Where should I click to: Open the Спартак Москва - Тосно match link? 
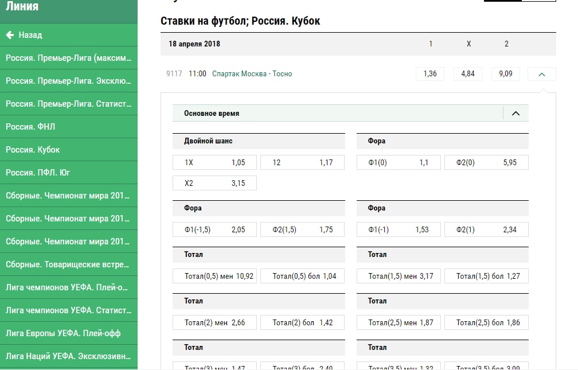click(252, 74)
